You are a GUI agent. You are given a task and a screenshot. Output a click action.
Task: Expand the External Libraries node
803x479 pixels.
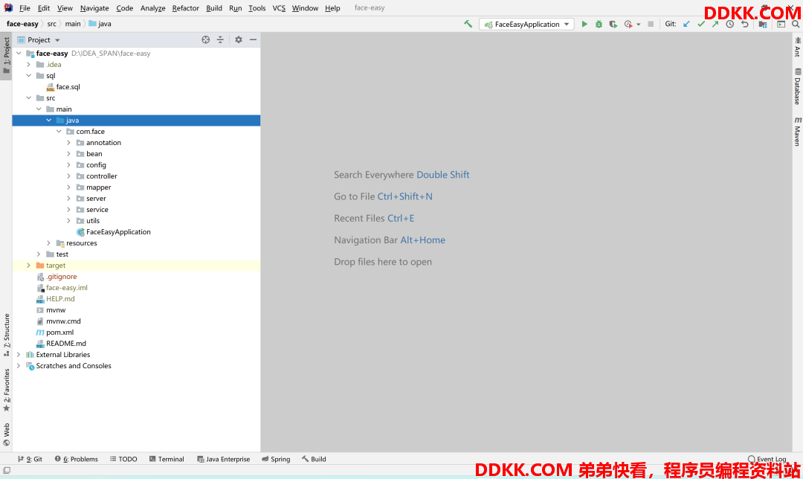pos(19,355)
